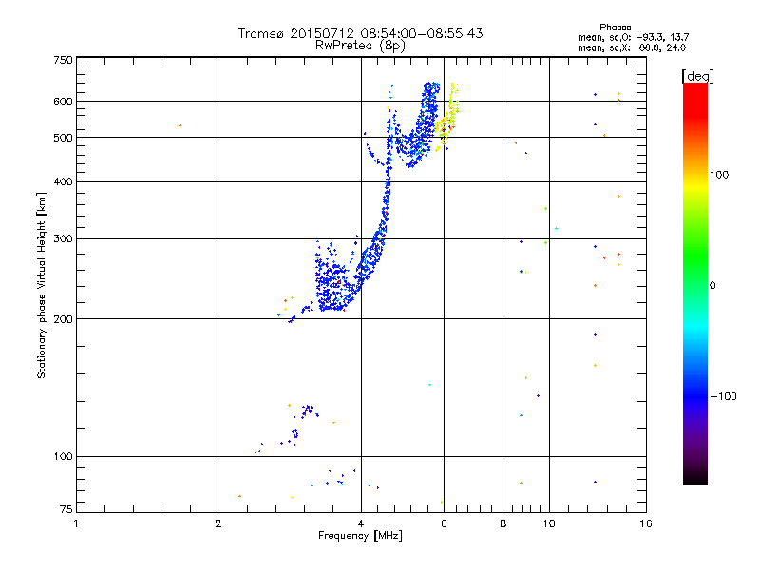Screen dimensions: 760x570
Task: Click the 'mean, sd,X: 88.8, 24.0' statistic
Action: (x=632, y=47)
